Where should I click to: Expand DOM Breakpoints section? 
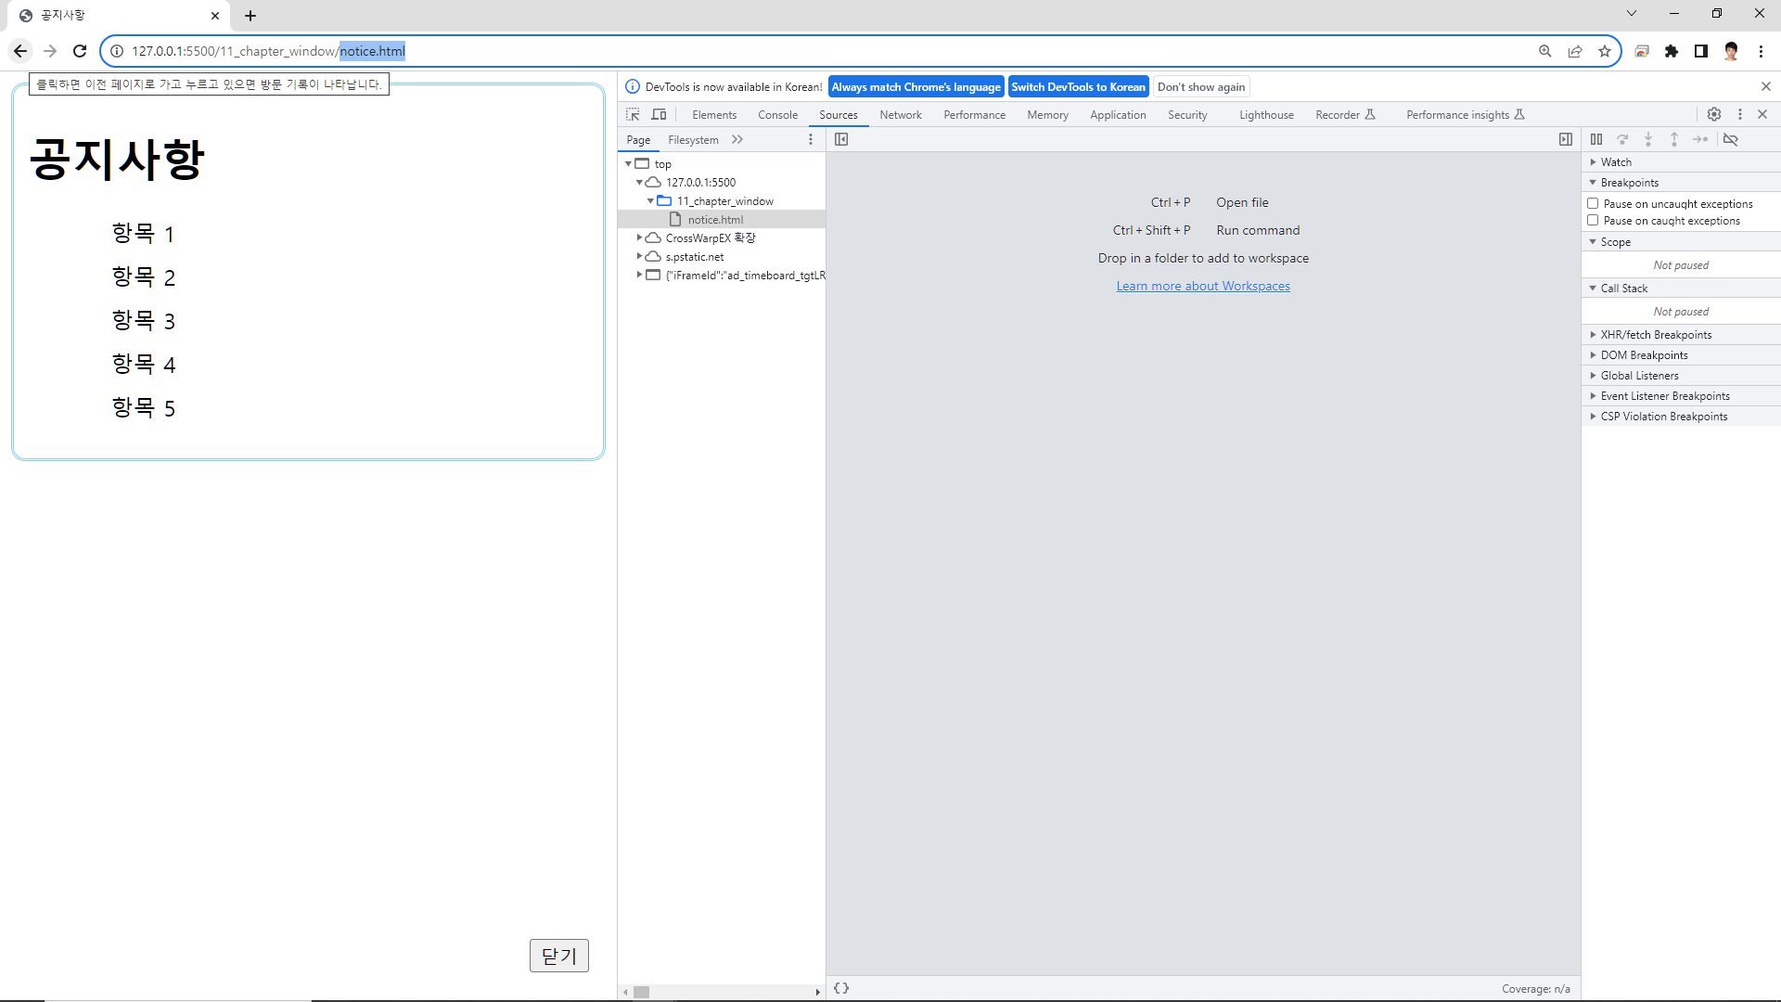(x=1644, y=355)
